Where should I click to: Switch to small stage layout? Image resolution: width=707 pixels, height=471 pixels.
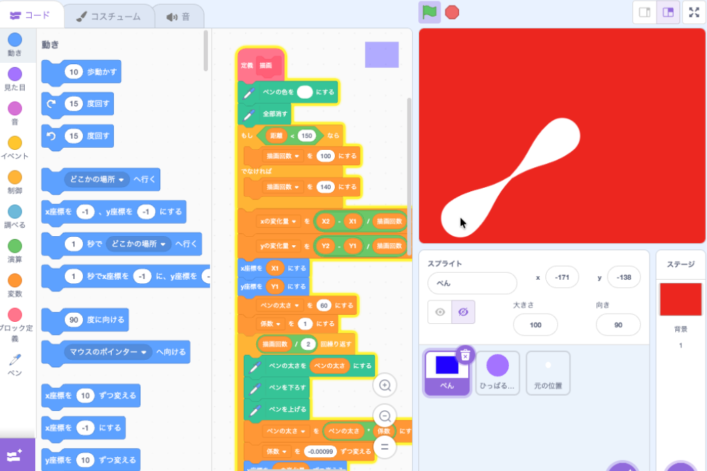point(645,12)
